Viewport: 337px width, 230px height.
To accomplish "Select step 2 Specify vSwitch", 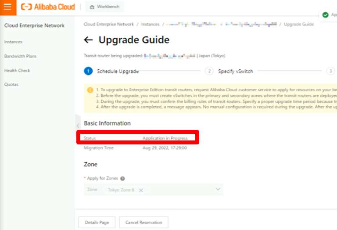I will (x=229, y=71).
